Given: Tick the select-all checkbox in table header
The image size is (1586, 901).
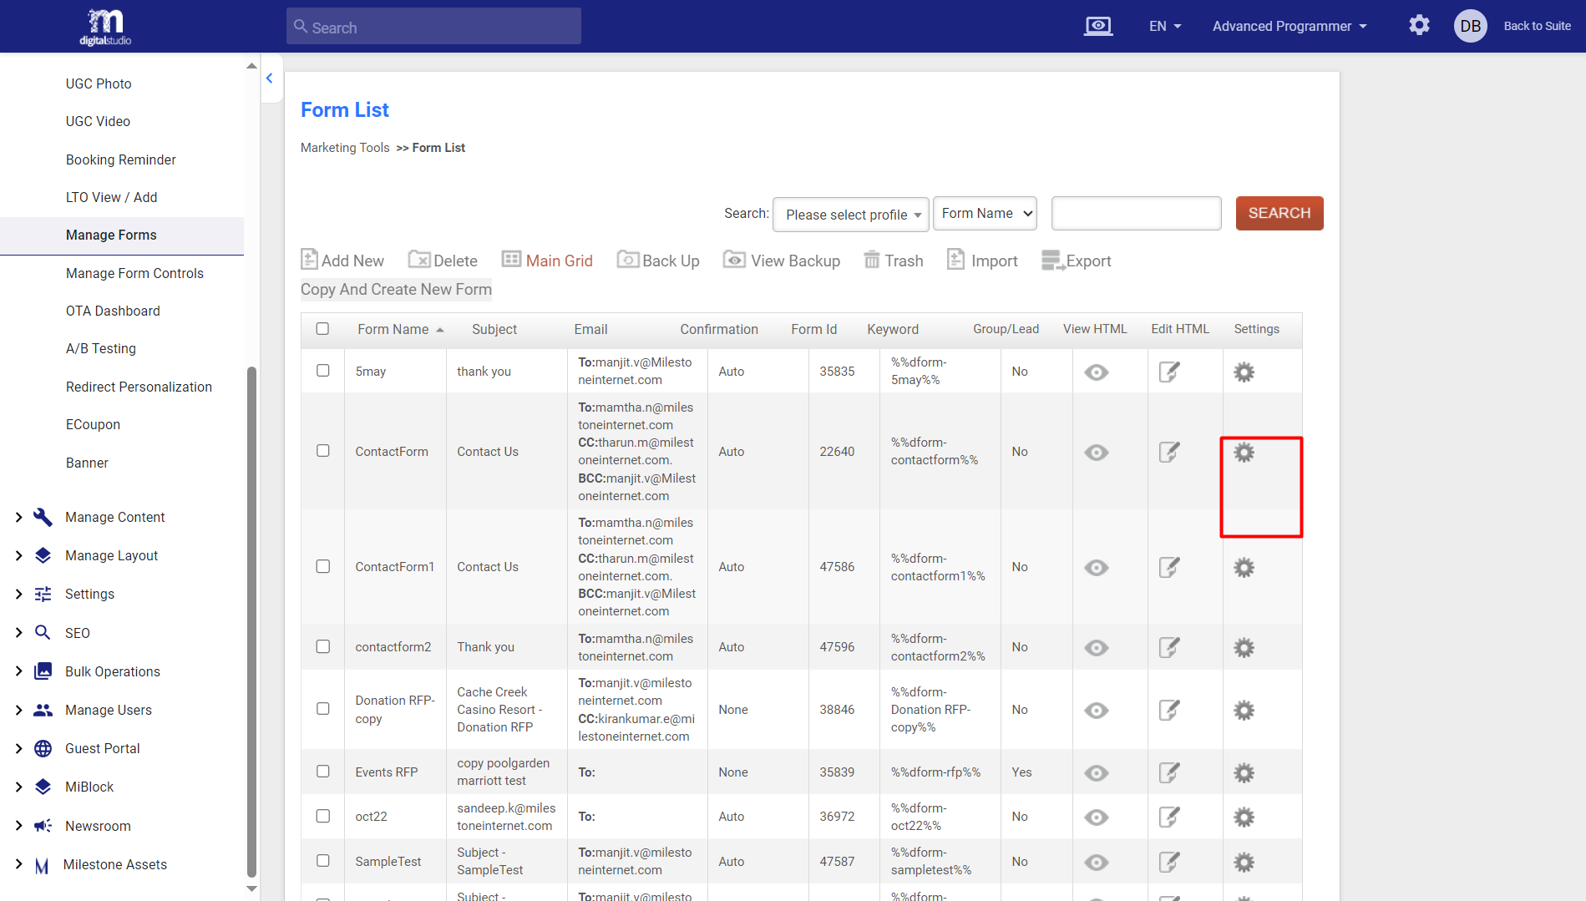Looking at the screenshot, I should (x=322, y=328).
